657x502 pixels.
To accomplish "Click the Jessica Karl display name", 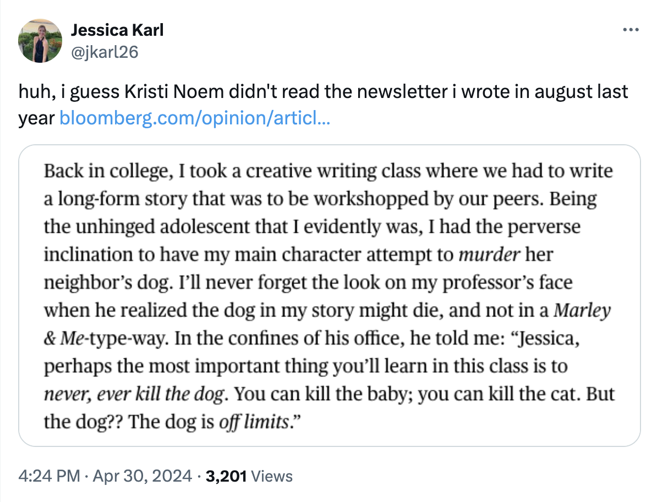I will [x=117, y=30].
